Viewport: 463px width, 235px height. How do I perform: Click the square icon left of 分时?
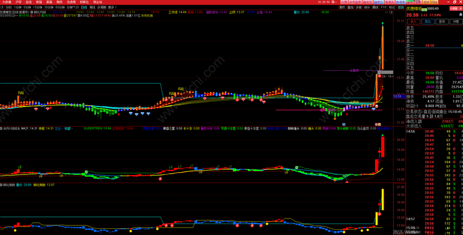tap(2, 7)
